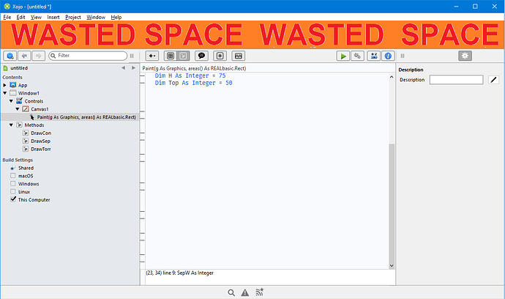Click the untitled project icon

(x=5, y=68)
